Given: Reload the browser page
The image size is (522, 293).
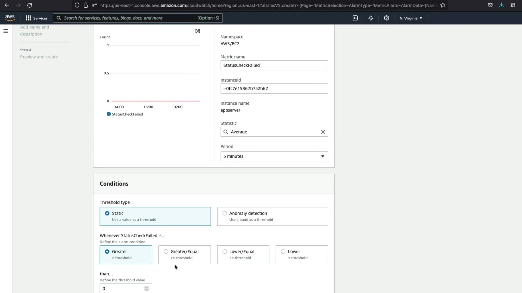Looking at the screenshot, I should coord(30,5).
